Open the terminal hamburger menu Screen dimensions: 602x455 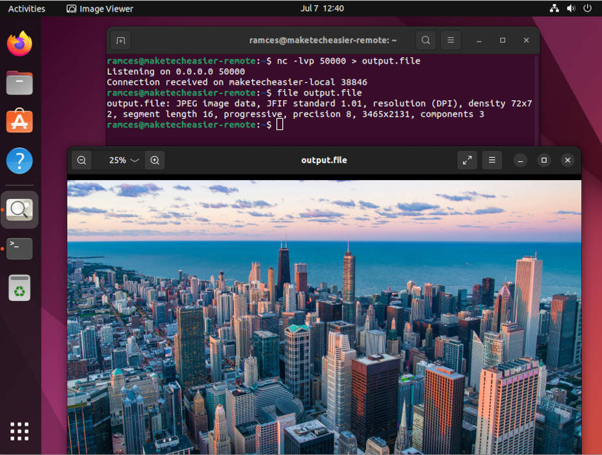pyautogui.click(x=451, y=40)
